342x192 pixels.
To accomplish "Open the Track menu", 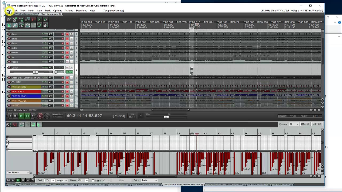I will pyautogui.click(x=48, y=10).
